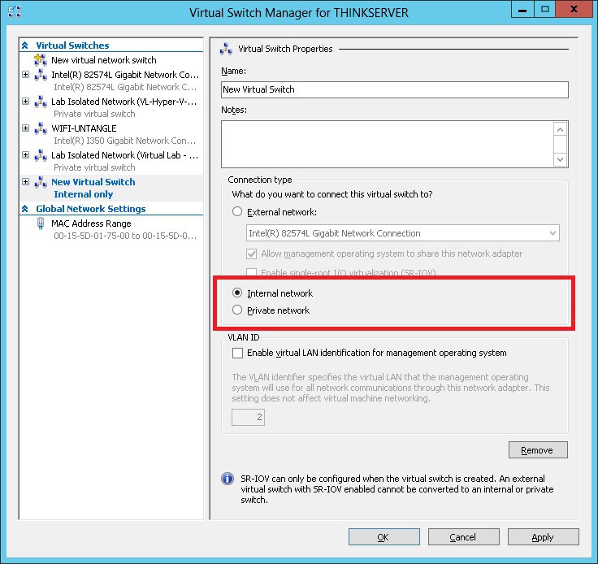Click the 'Virtual Switches' header label

click(72, 46)
